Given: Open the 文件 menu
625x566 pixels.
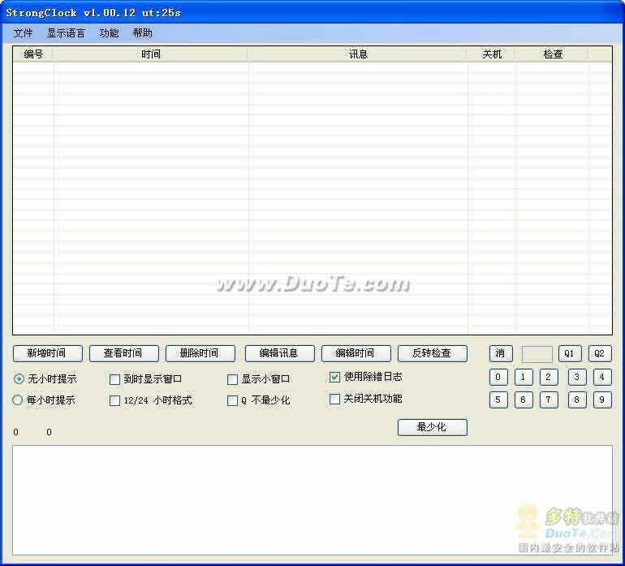Looking at the screenshot, I should pyautogui.click(x=23, y=33).
